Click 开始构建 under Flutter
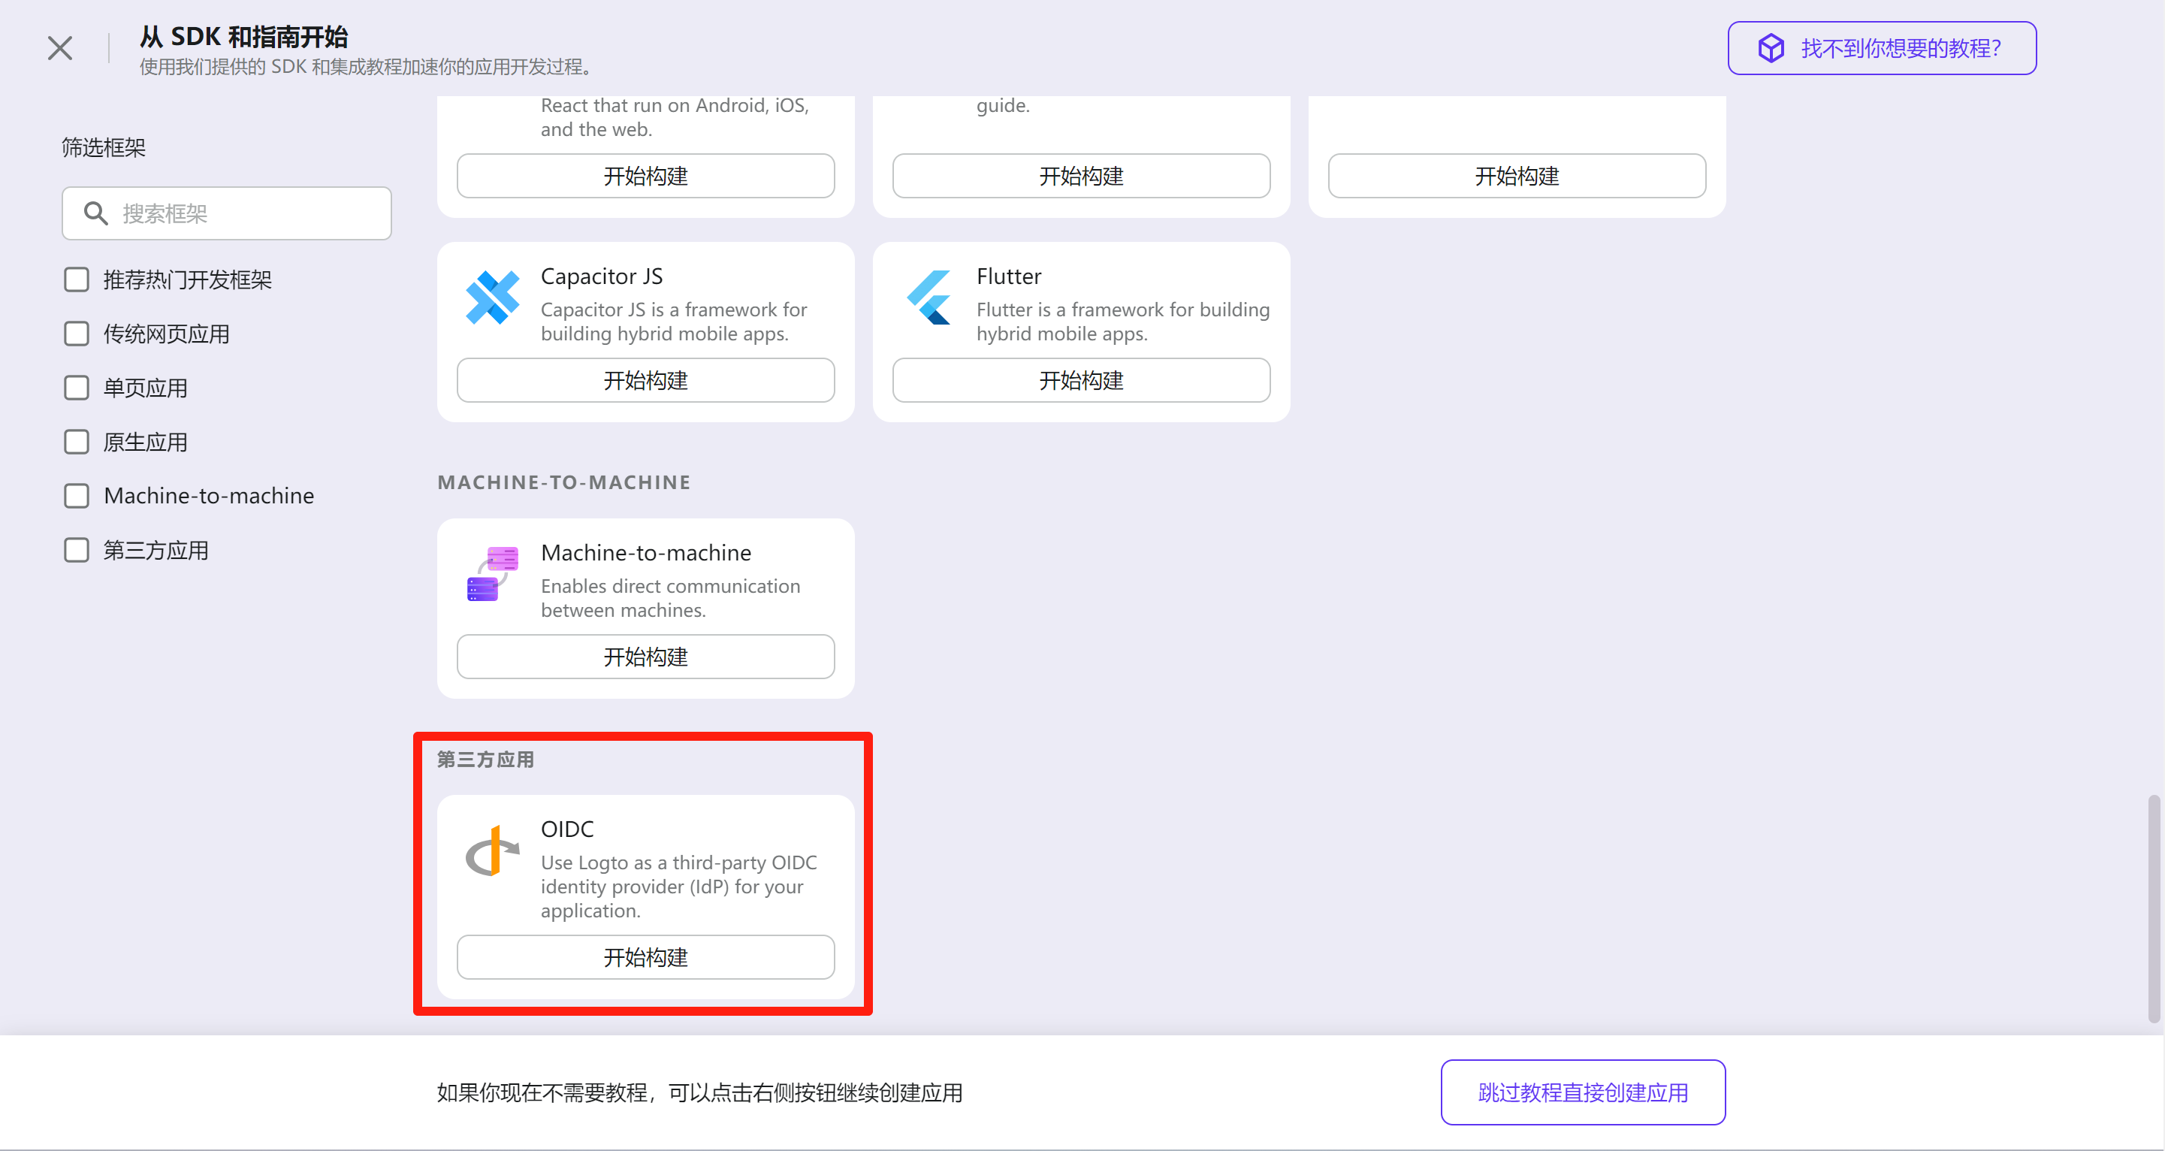This screenshot has width=2165, height=1151. pyautogui.click(x=1081, y=380)
